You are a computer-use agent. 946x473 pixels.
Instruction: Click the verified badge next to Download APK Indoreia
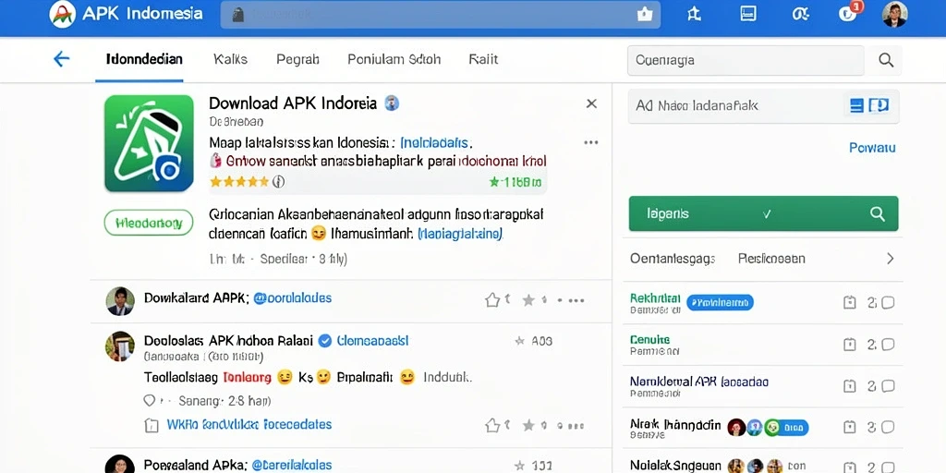click(x=392, y=103)
